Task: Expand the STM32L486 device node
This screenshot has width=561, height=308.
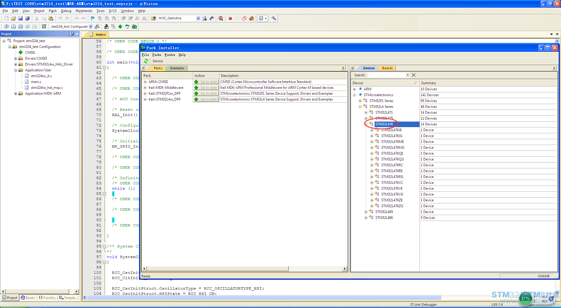Action: pyautogui.click(x=366, y=218)
